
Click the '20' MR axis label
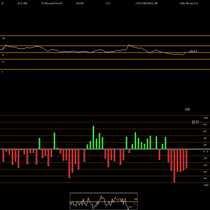(205, 145)
